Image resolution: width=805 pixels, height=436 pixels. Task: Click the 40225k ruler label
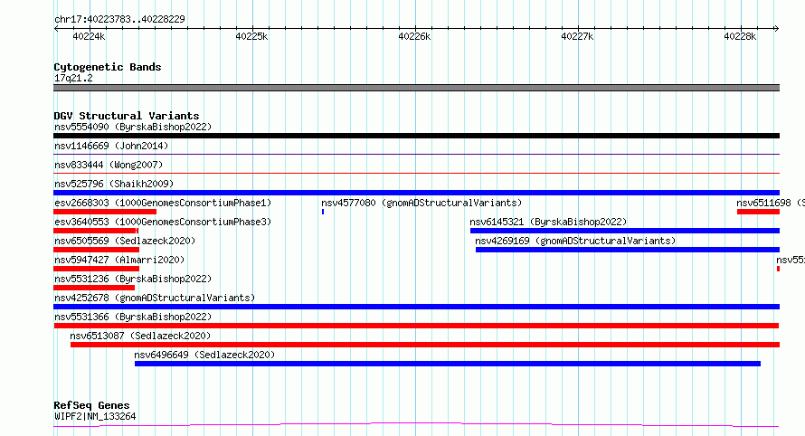pyautogui.click(x=251, y=36)
